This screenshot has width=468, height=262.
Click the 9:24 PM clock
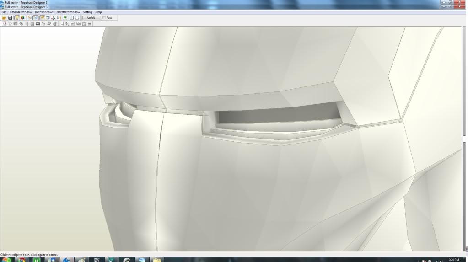pos(453,260)
